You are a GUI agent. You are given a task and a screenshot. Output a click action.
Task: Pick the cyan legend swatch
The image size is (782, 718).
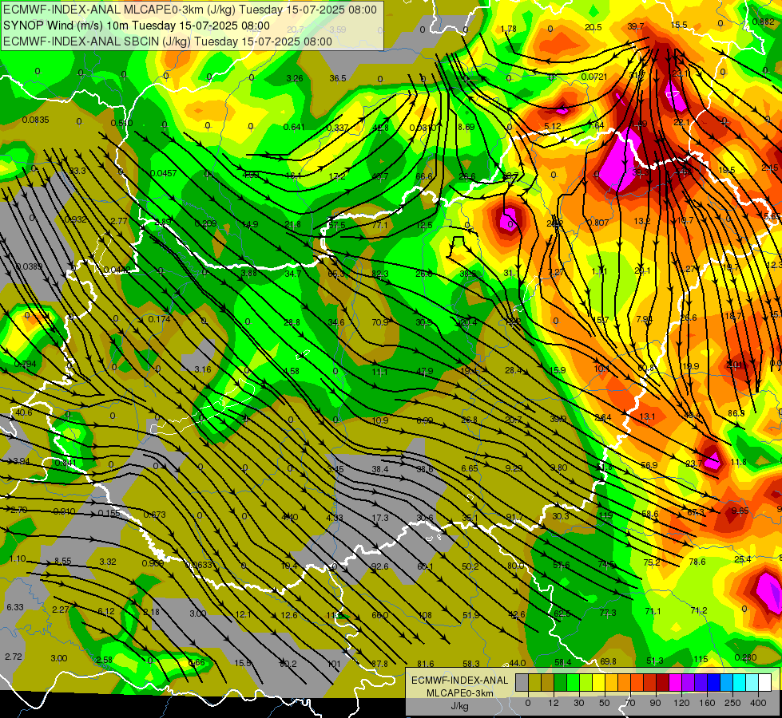coord(739,683)
